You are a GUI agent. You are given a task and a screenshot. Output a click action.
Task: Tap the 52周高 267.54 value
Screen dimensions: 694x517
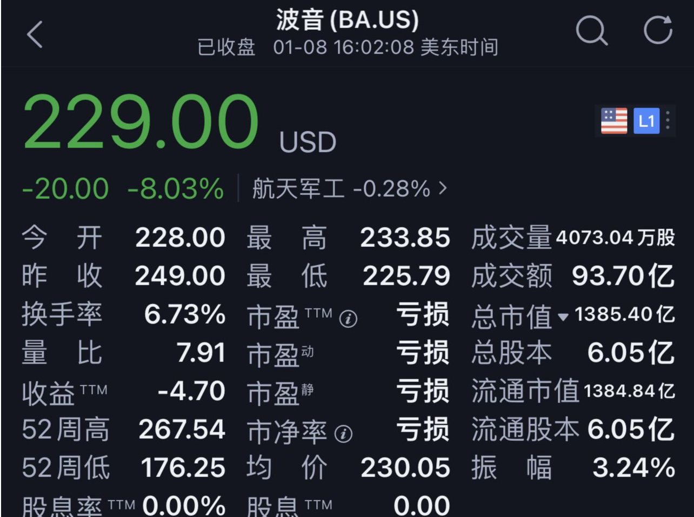tap(182, 429)
